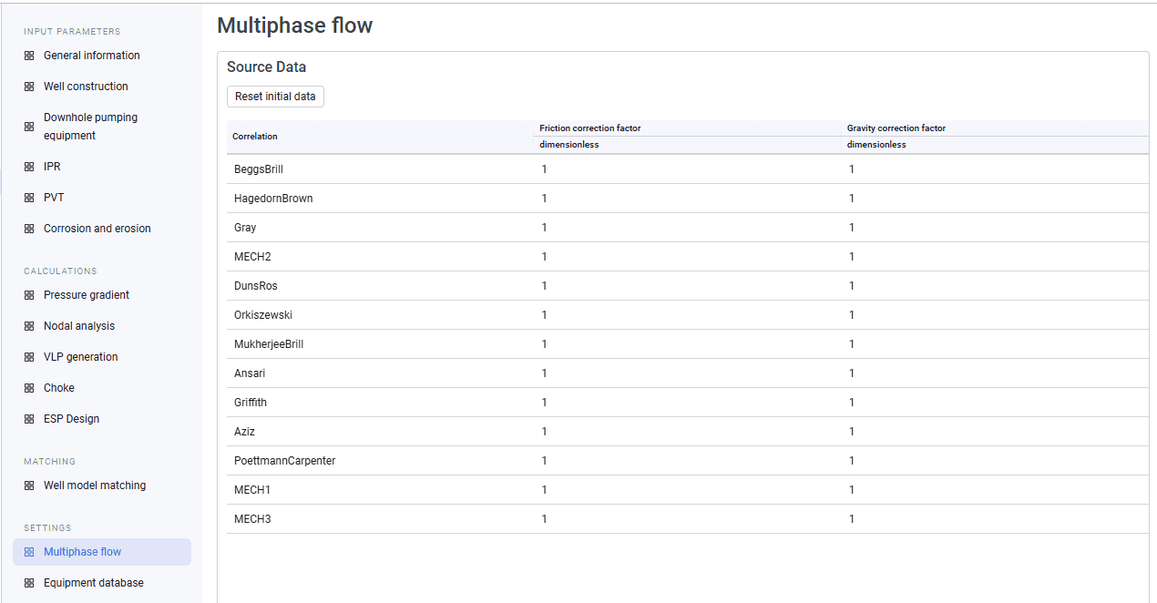The height and width of the screenshot is (603, 1157).
Task: Edit BeggsBrill gravity correction factor cell
Action: point(995,169)
